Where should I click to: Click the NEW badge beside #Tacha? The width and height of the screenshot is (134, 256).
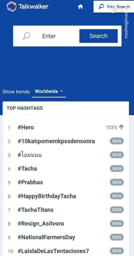(117, 169)
